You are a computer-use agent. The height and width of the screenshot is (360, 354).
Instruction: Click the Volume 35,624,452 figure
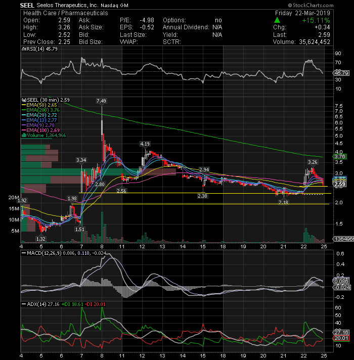(314, 42)
